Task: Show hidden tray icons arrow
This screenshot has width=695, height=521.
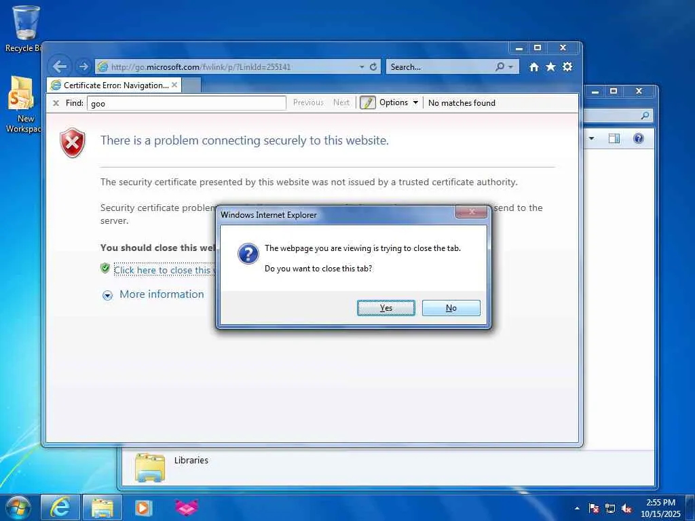Action: tap(577, 508)
